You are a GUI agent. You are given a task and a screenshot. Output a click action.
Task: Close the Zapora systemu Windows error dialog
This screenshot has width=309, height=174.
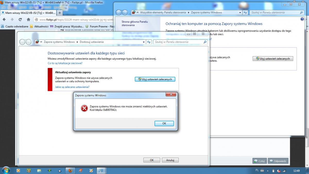coord(171,95)
